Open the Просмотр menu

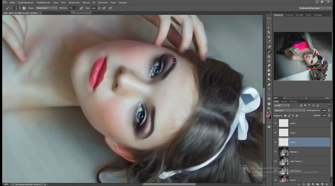(103, 2)
